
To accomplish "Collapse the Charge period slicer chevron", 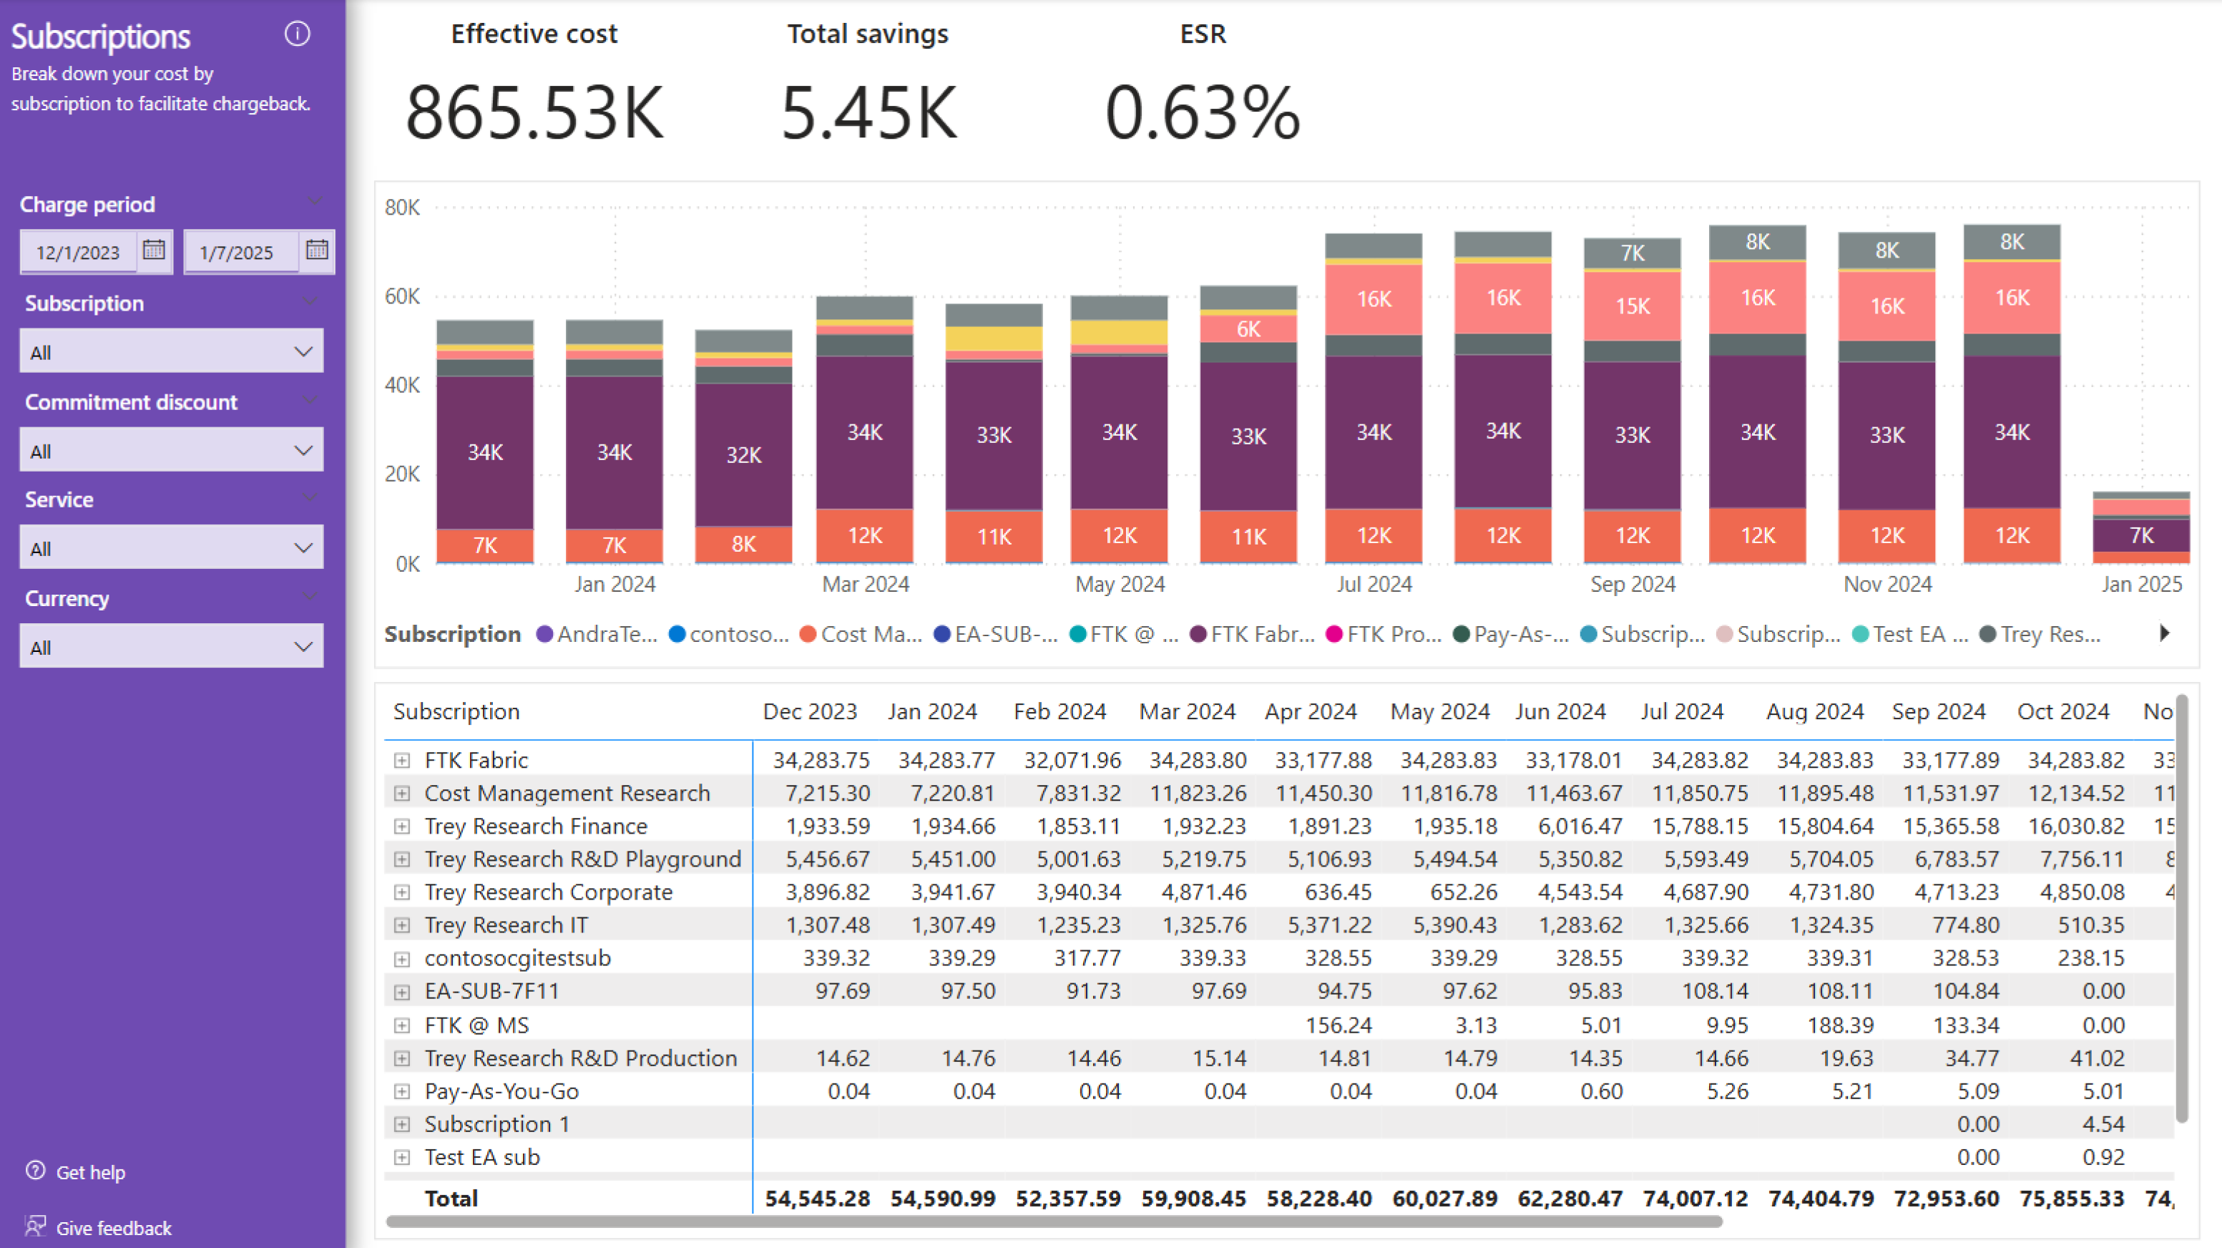I will [313, 202].
